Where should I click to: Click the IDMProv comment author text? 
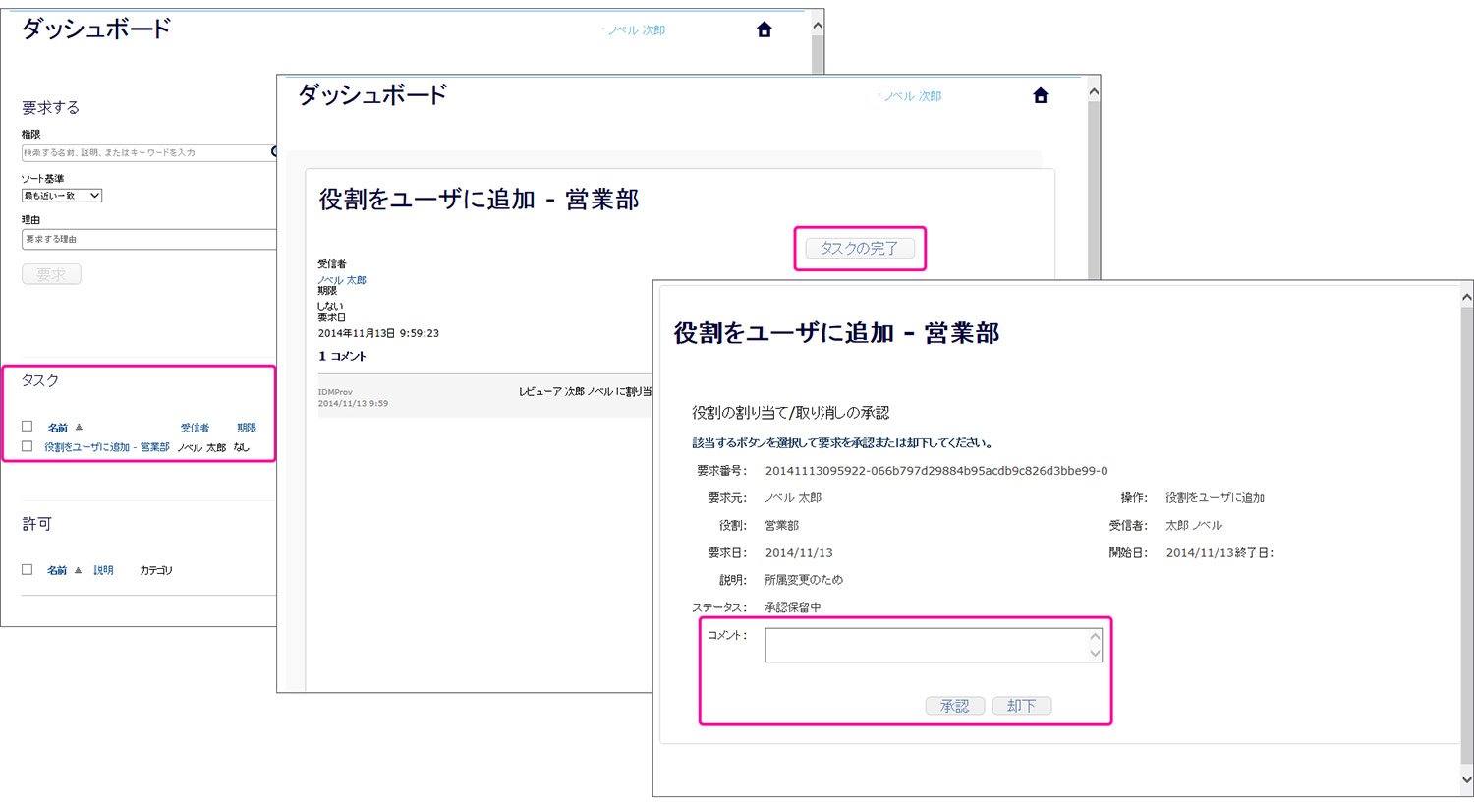[335, 392]
